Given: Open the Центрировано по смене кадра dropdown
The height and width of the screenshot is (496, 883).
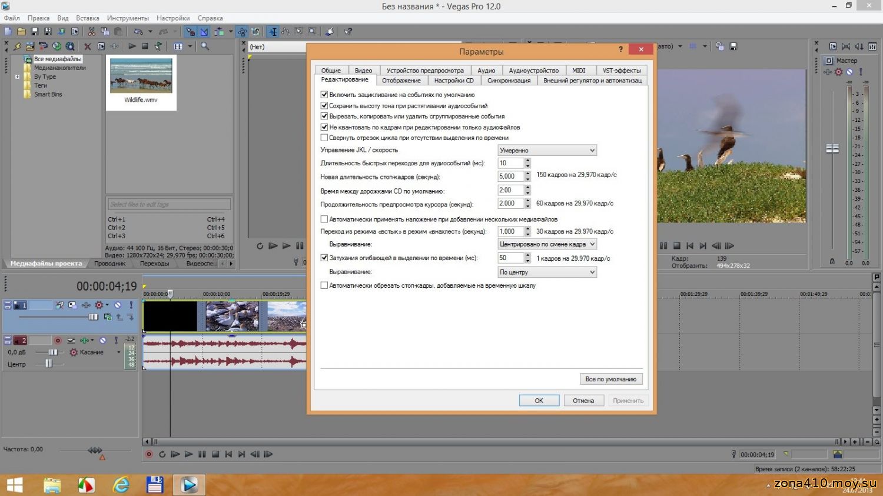Looking at the screenshot, I should pyautogui.click(x=547, y=244).
